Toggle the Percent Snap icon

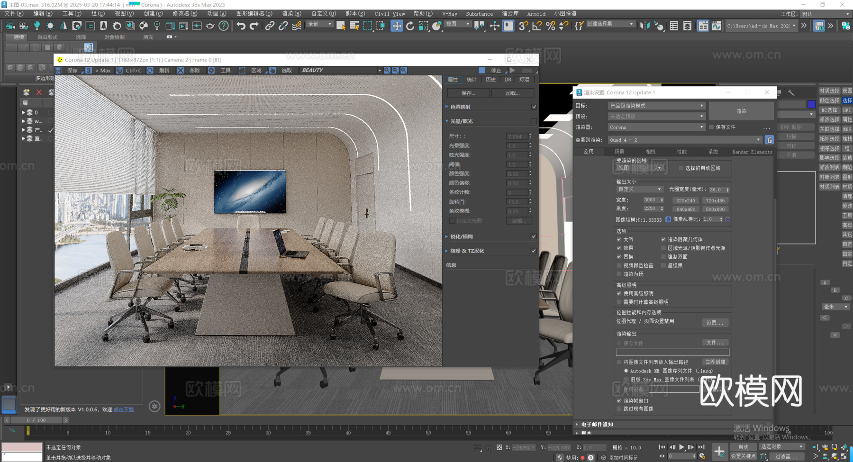click(x=550, y=26)
